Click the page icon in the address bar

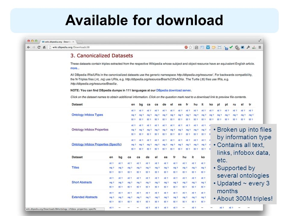point(50,47)
